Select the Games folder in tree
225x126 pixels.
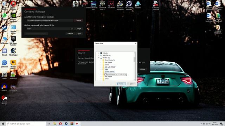pyautogui.click(x=107, y=65)
